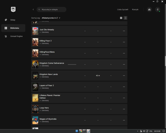Expand the Alfabetycznie A-Z sort dropdown
The width and height of the screenshot is (166, 133).
point(51,18)
